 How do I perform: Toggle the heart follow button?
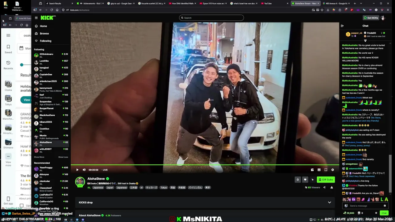coord(305,179)
